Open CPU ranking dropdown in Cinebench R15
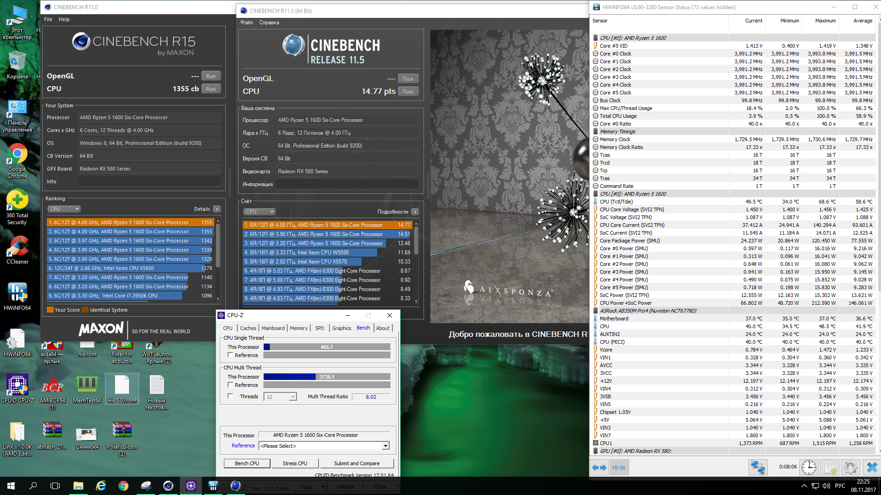 click(x=64, y=209)
